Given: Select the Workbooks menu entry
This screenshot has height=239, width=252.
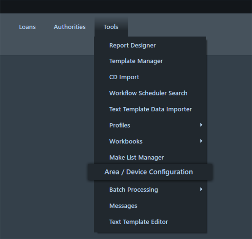Looking at the screenshot, I should click(126, 141).
